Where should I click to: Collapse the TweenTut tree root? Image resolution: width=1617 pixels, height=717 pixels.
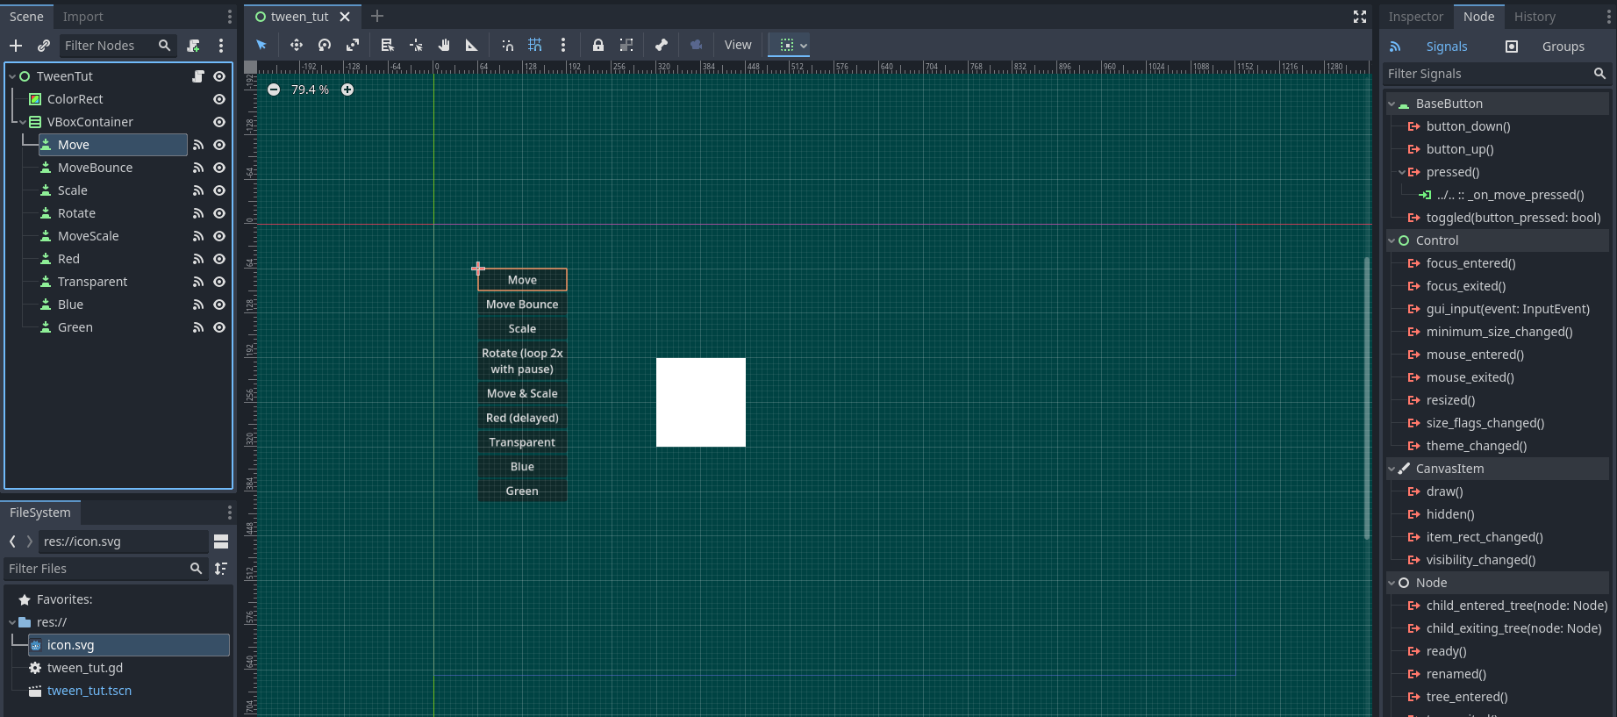pyautogui.click(x=12, y=76)
